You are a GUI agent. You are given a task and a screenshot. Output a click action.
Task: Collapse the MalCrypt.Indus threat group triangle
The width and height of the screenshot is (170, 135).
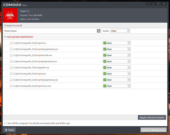[x=5, y=37]
